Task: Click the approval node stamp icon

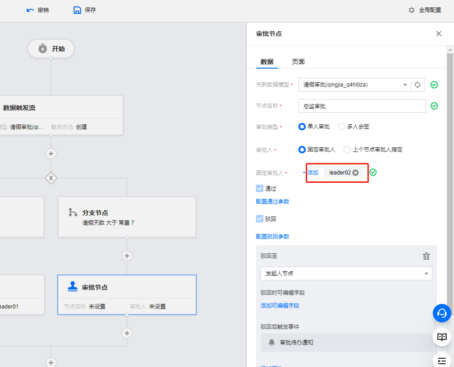Action: pos(72,287)
